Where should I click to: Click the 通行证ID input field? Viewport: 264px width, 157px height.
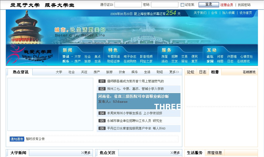(x=128, y=4)
